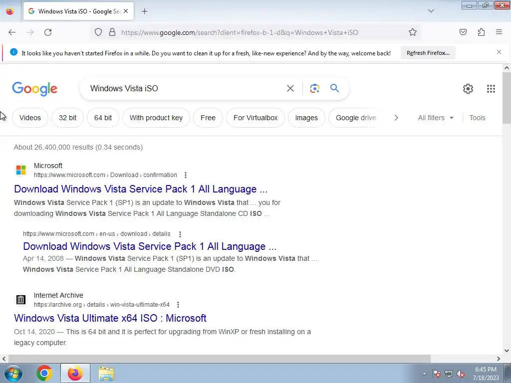Open more options for en-us details result
The width and height of the screenshot is (511, 383).
(180, 234)
